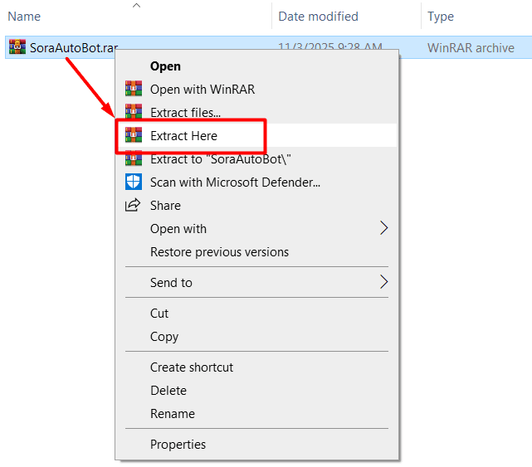Click the Microsoft Defender shield icon
The height and width of the screenshot is (467, 532).
[x=134, y=182]
